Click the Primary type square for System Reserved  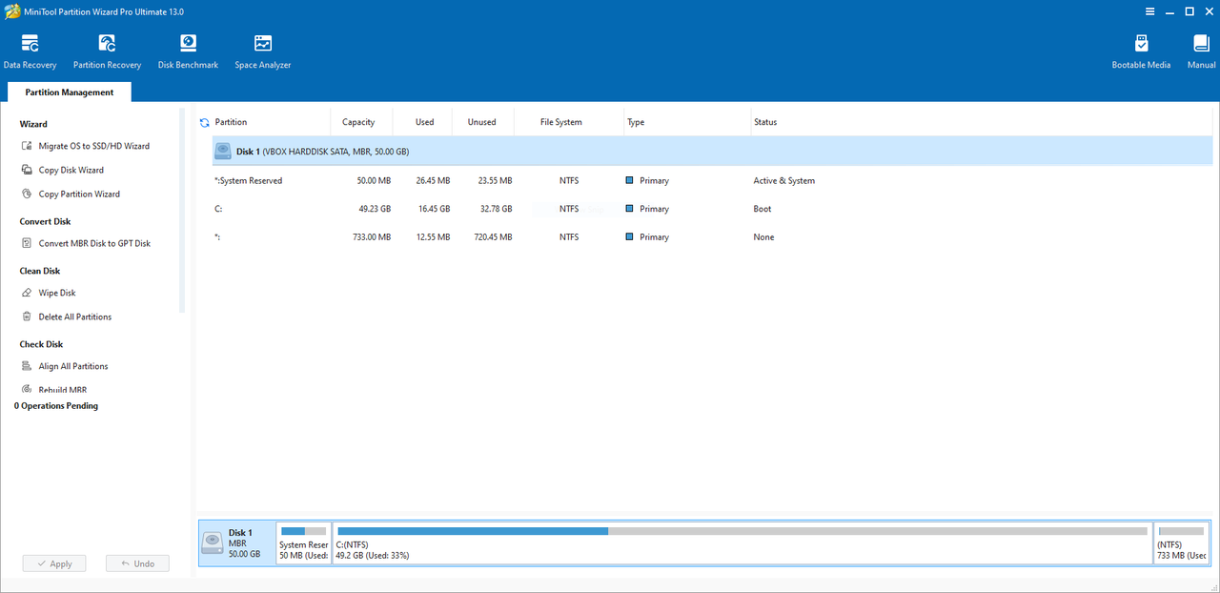[x=630, y=180]
